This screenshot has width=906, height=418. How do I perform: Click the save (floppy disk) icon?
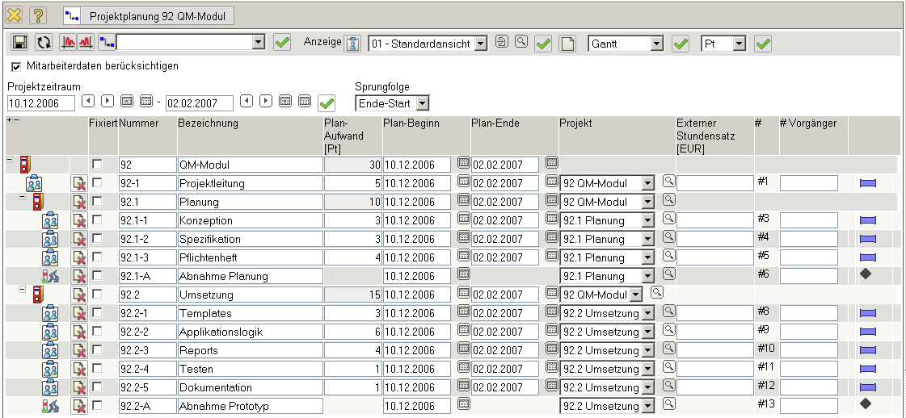click(x=20, y=43)
